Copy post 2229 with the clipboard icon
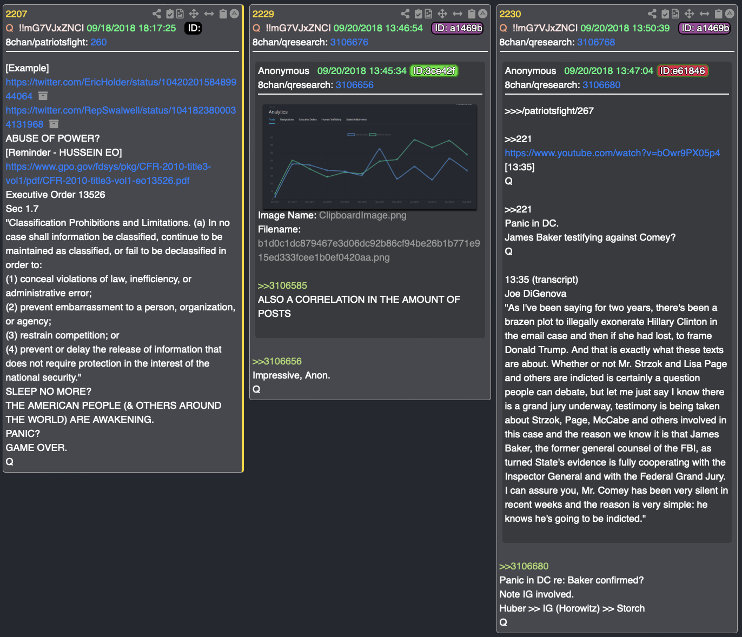 pos(472,14)
